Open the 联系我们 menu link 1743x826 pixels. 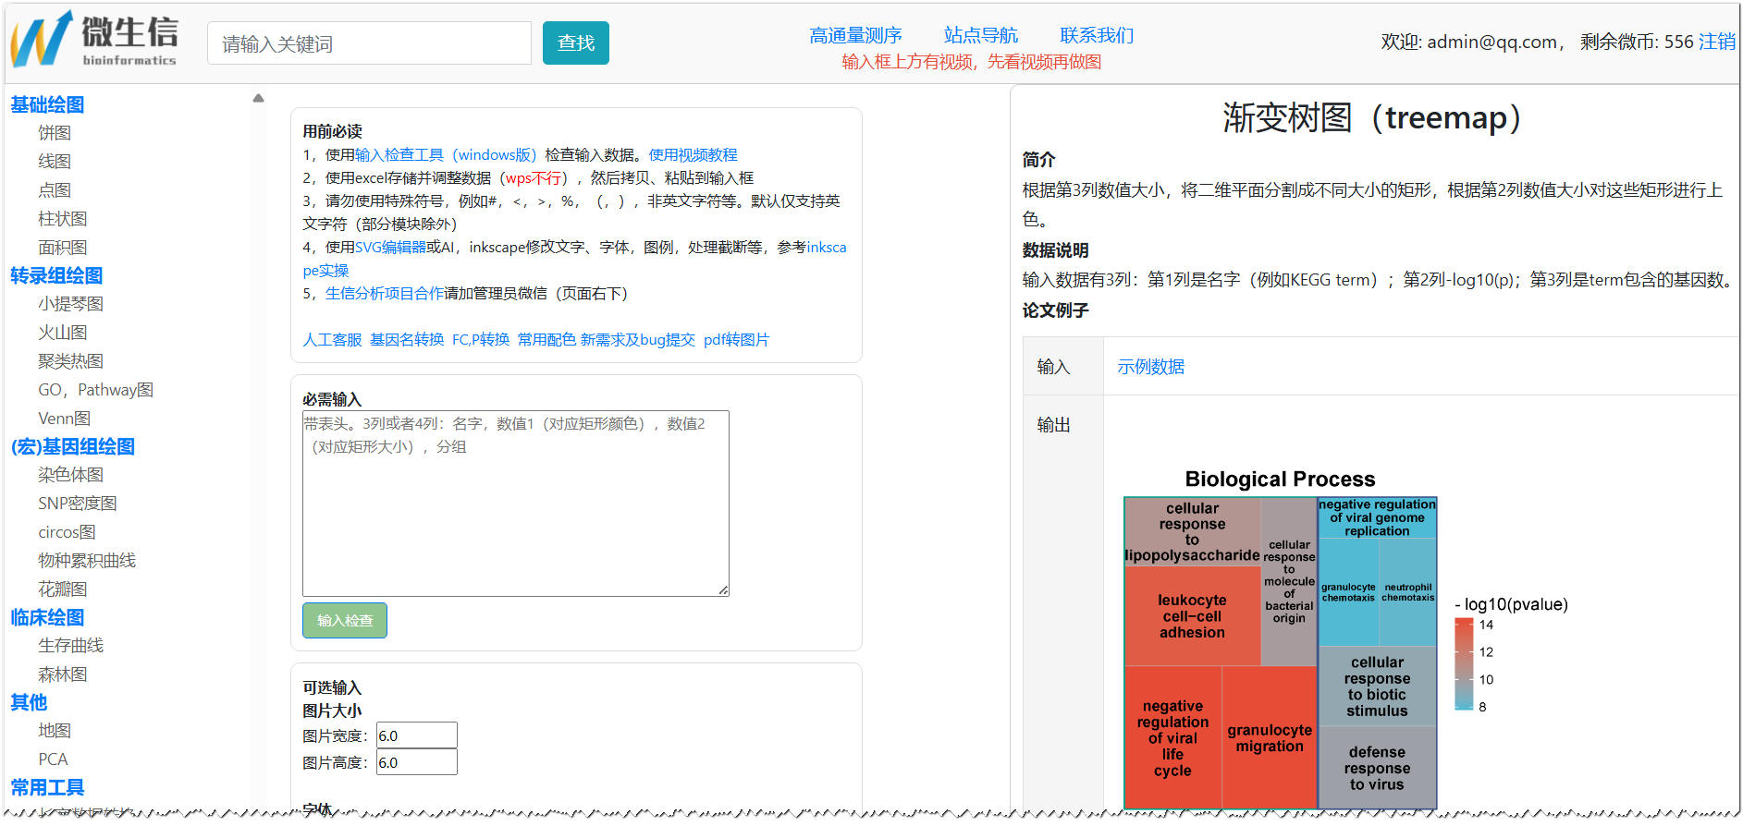click(x=1097, y=35)
